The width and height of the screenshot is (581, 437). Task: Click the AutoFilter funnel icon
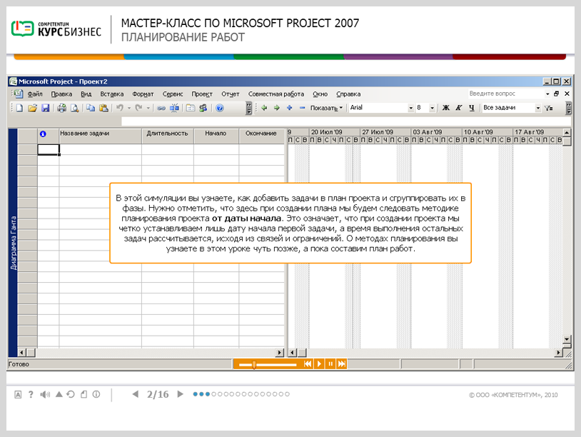549,108
